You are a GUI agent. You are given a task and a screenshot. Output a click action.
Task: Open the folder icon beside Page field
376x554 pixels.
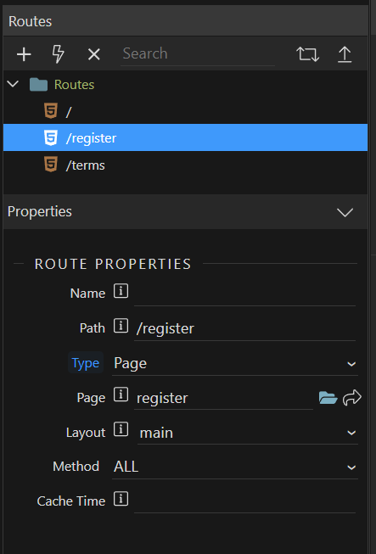(328, 398)
